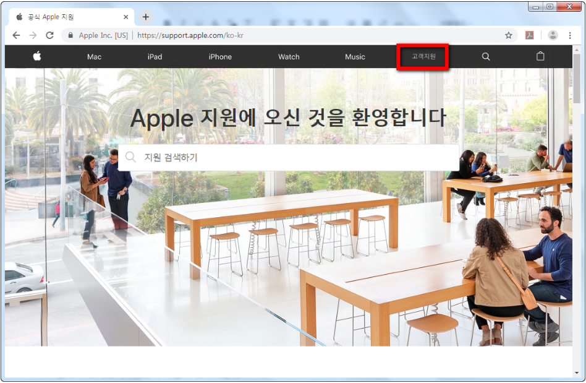Open the search magnifier in Apple nav bar
Image resolution: width=586 pixels, height=383 pixels.
485,56
